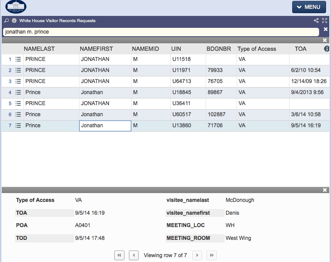Open row 4 details menu icon
331x262 pixels.
[x=18, y=92]
